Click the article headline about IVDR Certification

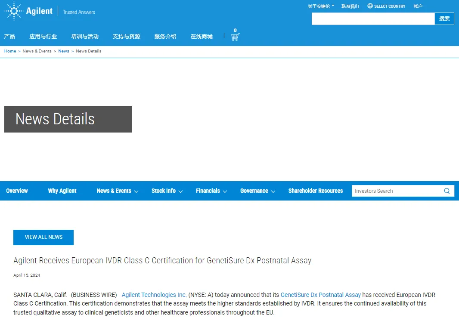click(162, 260)
